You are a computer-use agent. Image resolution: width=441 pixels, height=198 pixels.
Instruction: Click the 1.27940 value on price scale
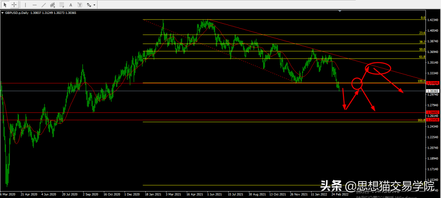433,106
